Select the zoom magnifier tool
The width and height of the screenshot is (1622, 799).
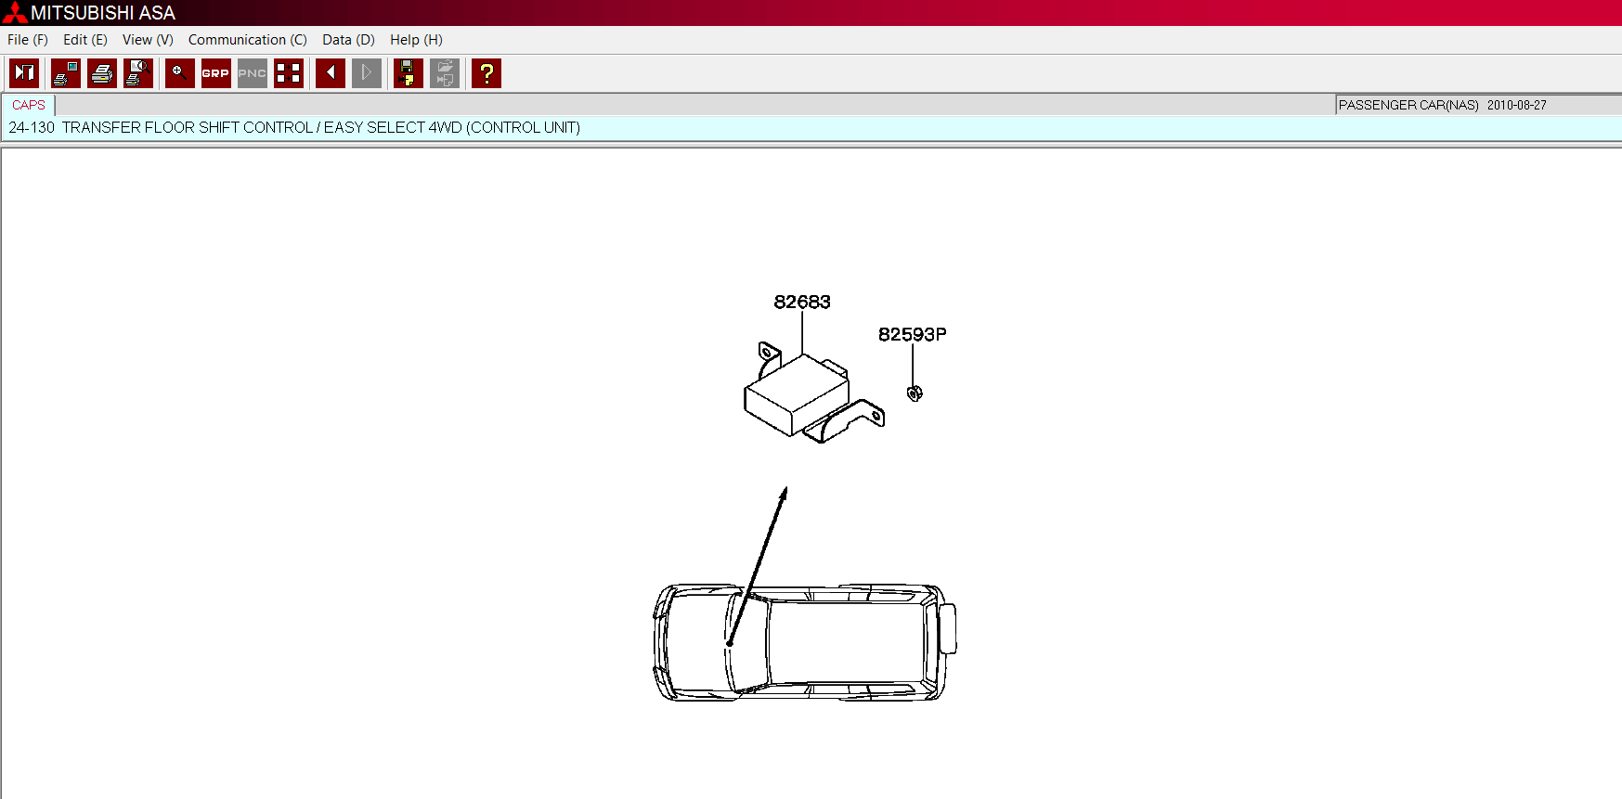pos(179,73)
